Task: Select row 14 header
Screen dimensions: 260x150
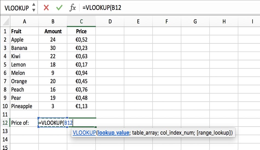Action: coord(5,139)
